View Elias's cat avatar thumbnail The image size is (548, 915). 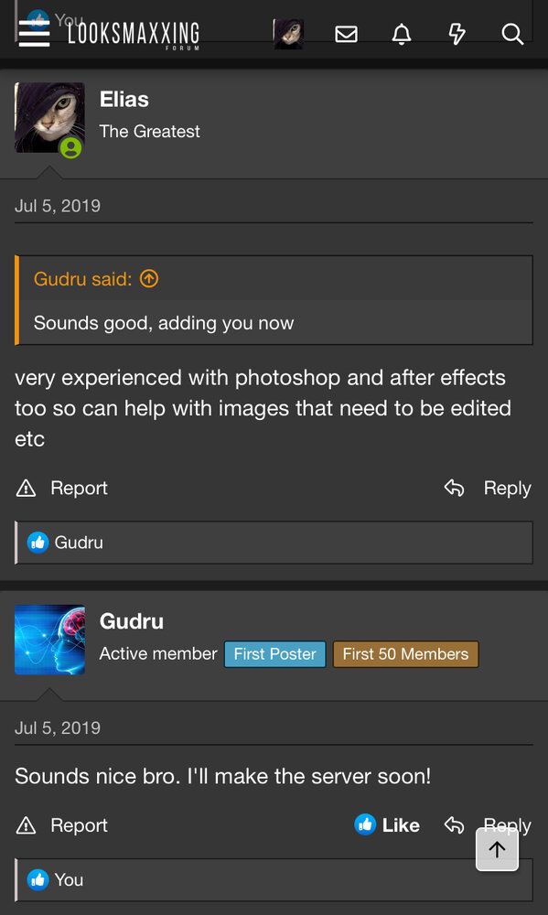(49, 117)
